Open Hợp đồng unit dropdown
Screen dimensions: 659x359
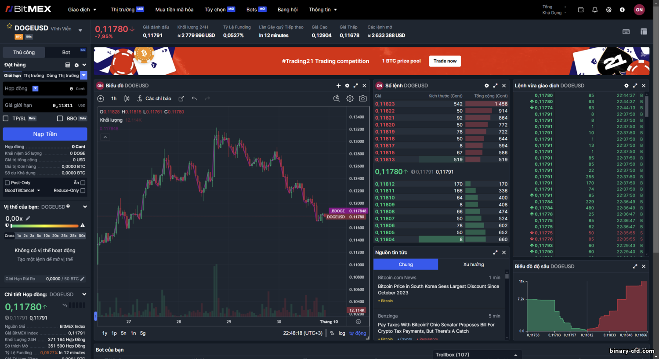(x=36, y=89)
